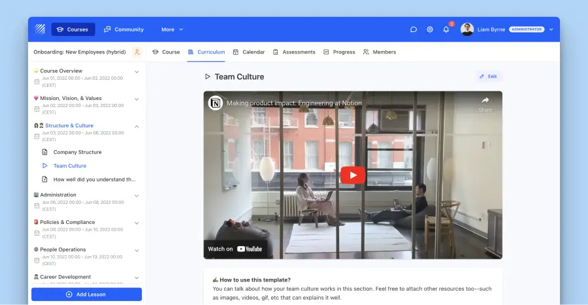The height and width of the screenshot is (305, 588).
Task: Click the calendar icon under Course Overview
Action: point(37,82)
